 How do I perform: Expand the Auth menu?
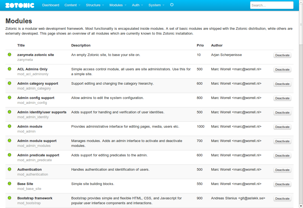tap(137, 5)
